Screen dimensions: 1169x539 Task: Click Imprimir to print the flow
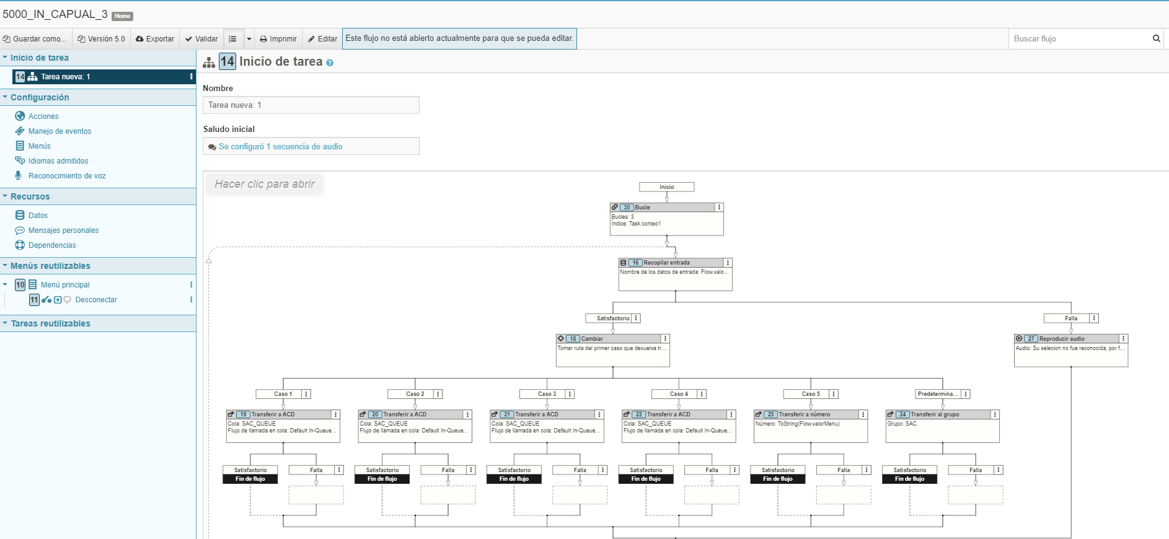[x=278, y=39]
